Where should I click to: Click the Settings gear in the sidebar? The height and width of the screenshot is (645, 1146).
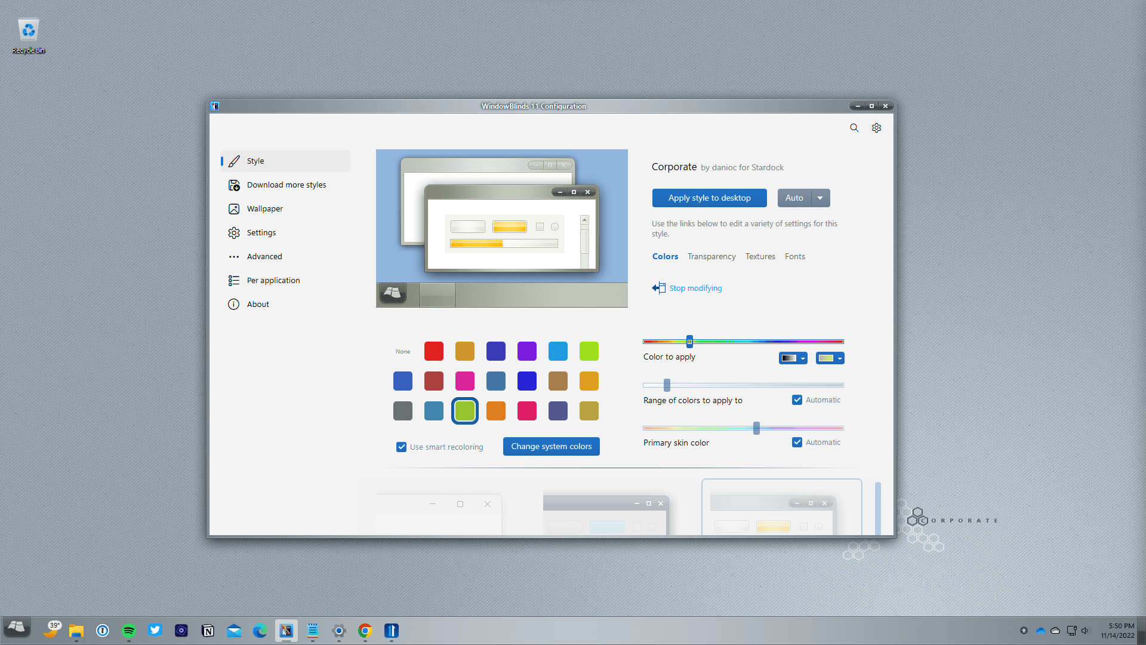[234, 233]
